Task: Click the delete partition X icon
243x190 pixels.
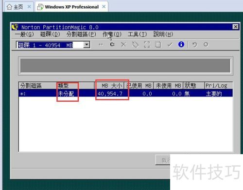Action: (x=123, y=45)
